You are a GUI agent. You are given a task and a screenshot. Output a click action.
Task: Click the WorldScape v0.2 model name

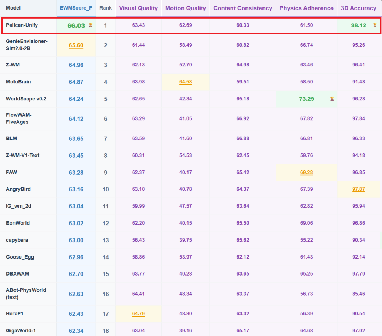click(x=26, y=99)
